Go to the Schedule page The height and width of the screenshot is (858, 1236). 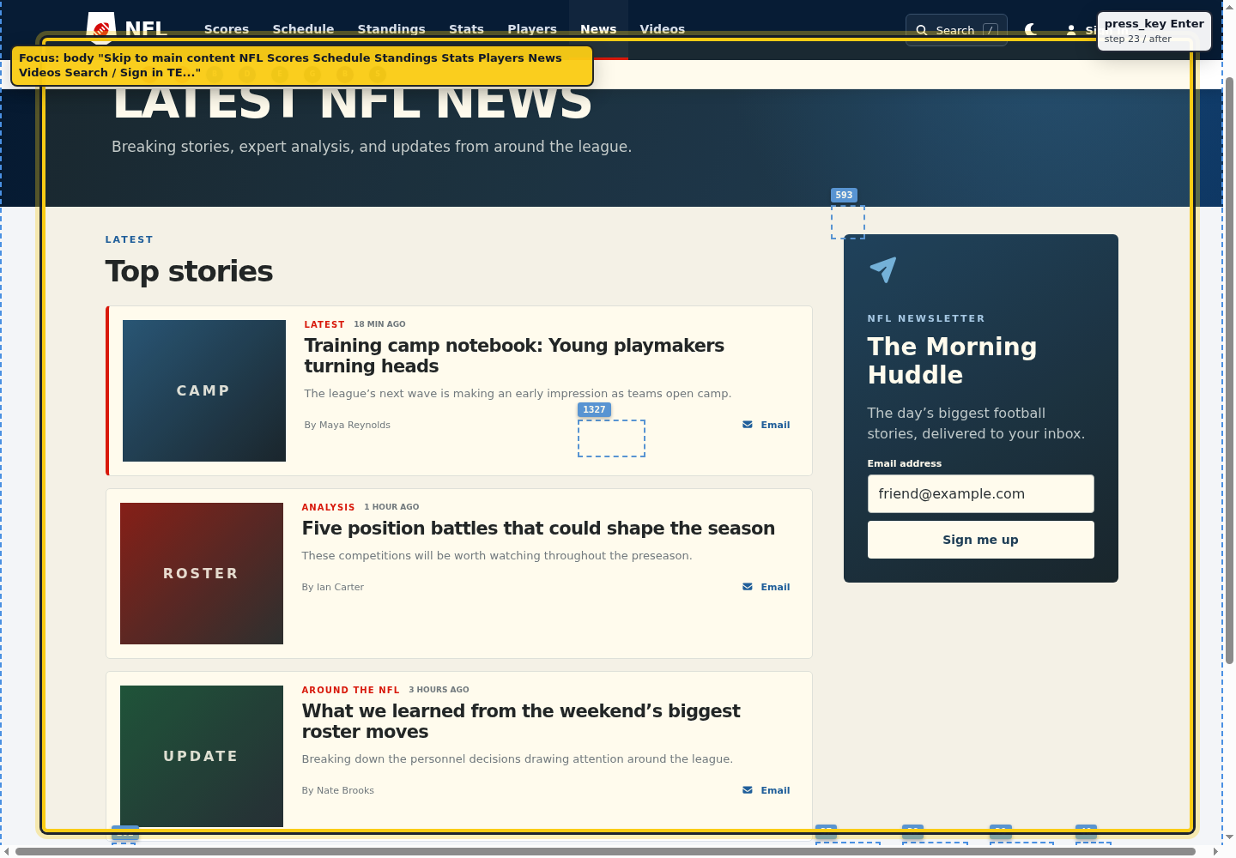coord(303,29)
